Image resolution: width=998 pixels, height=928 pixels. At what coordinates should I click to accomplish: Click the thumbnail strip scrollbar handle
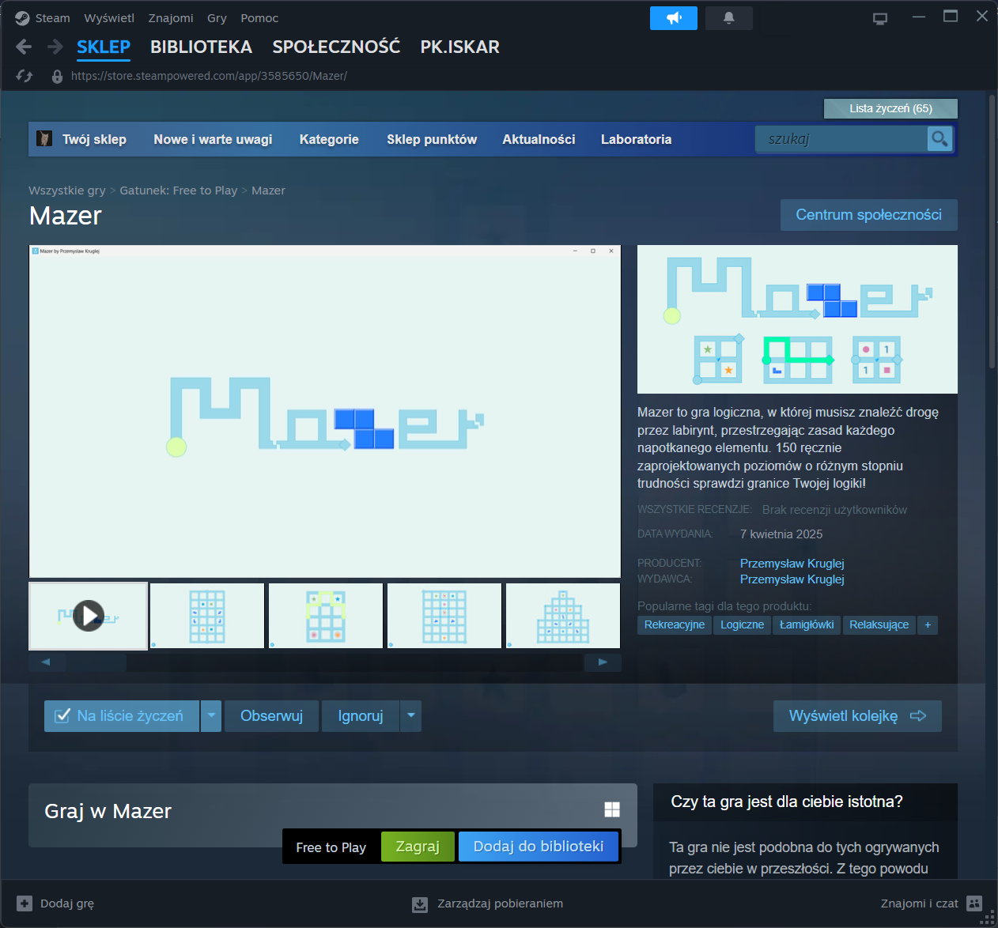click(x=96, y=662)
